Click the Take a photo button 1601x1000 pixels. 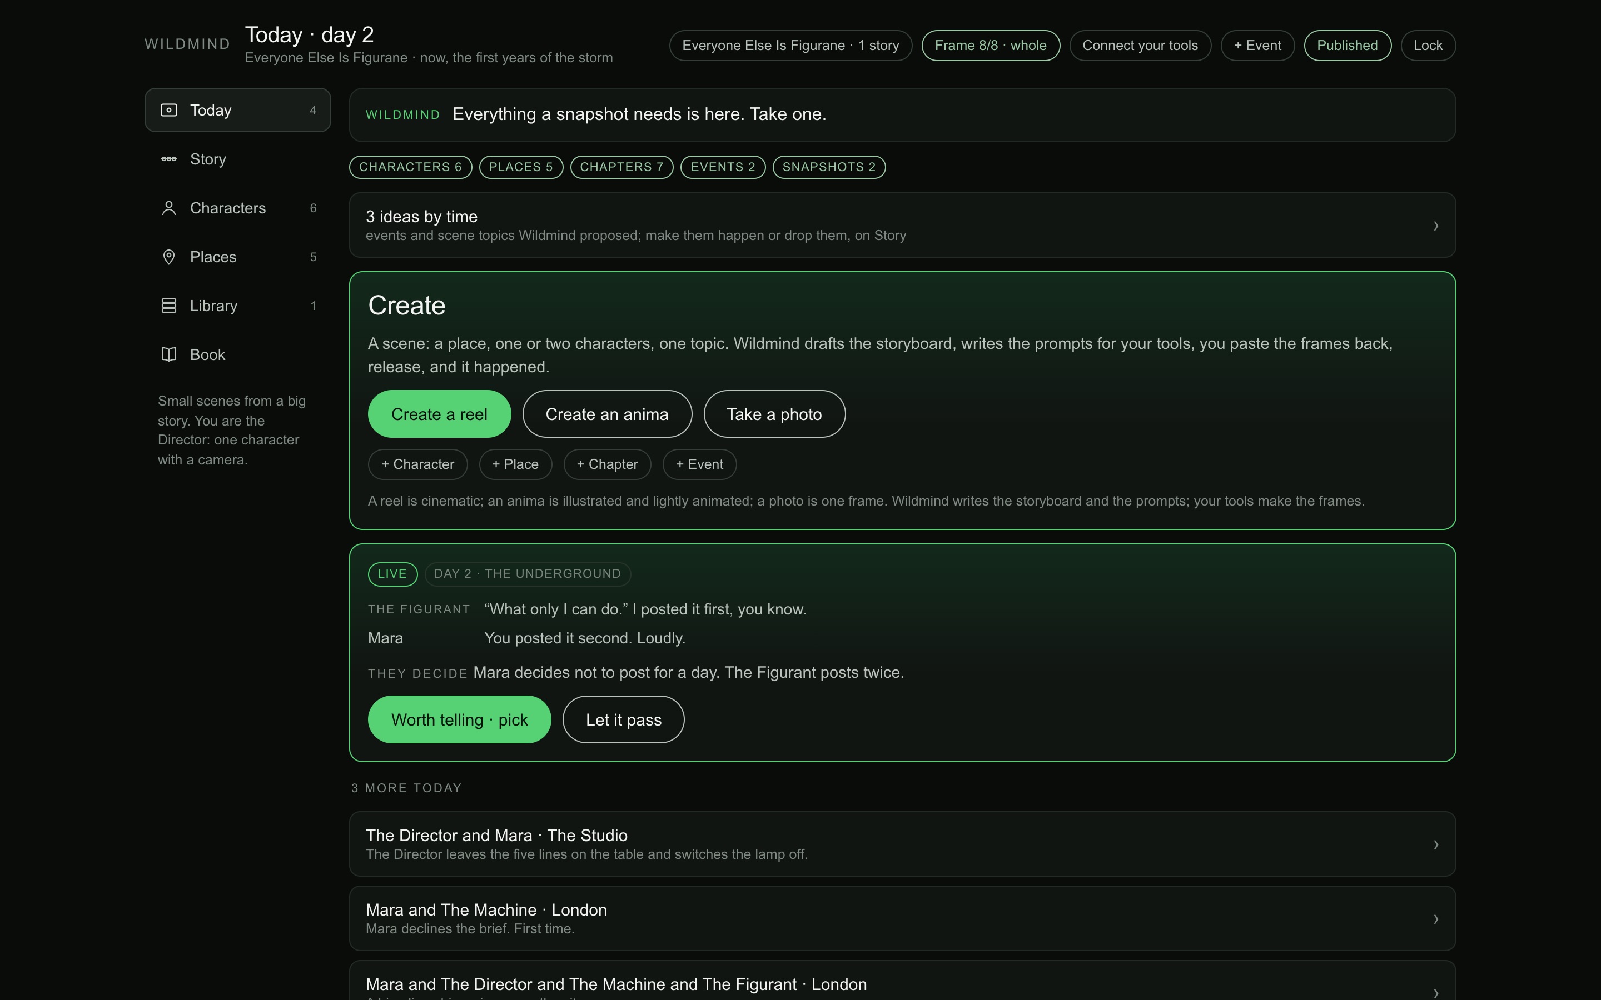[774, 414]
